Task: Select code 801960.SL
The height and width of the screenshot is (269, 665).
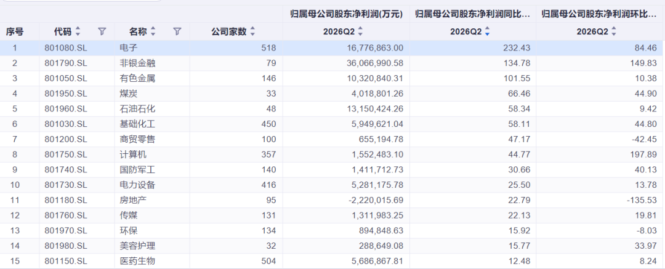Action: tap(66, 109)
